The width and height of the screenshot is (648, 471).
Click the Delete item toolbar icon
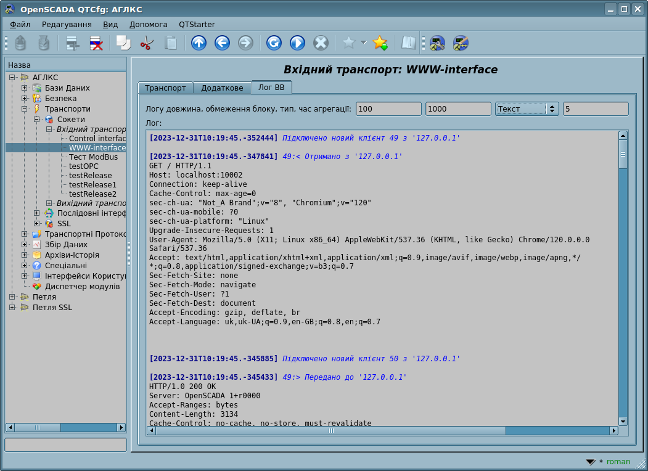click(x=96, y=43)
